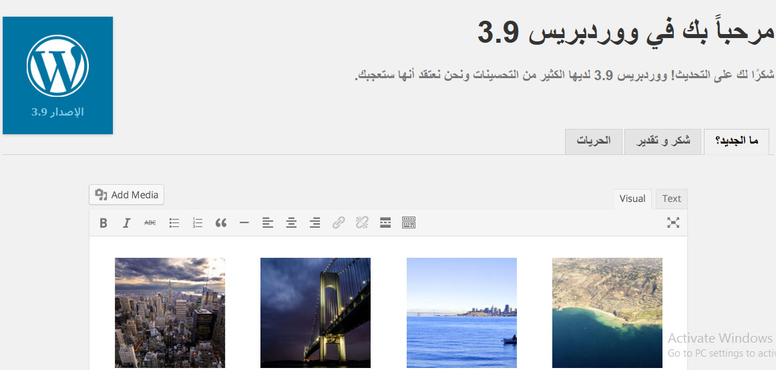Open the شكر و تقدير tab
The height and width of the screenshot is (370, 776).
click(x=662, y=142)
